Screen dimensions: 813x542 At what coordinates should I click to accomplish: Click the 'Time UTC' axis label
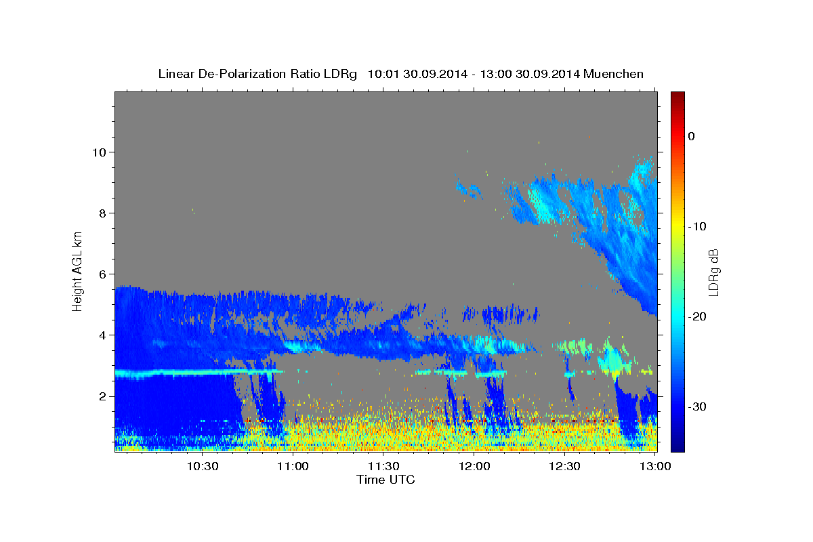click(385, 480)
